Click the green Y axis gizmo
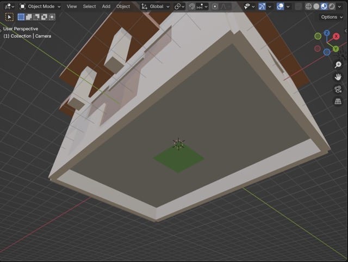348x262 pixels. [x=335, y=48]
